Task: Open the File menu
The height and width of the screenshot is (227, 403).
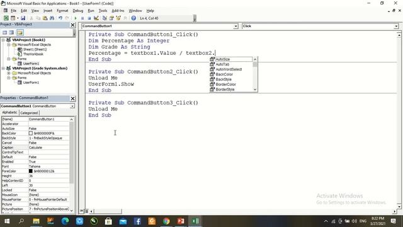Action: 13,11
